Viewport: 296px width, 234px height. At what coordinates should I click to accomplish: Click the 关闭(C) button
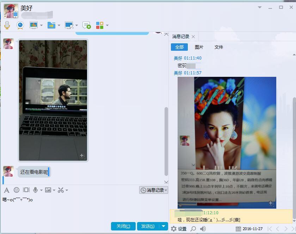(x=123, y=226)
